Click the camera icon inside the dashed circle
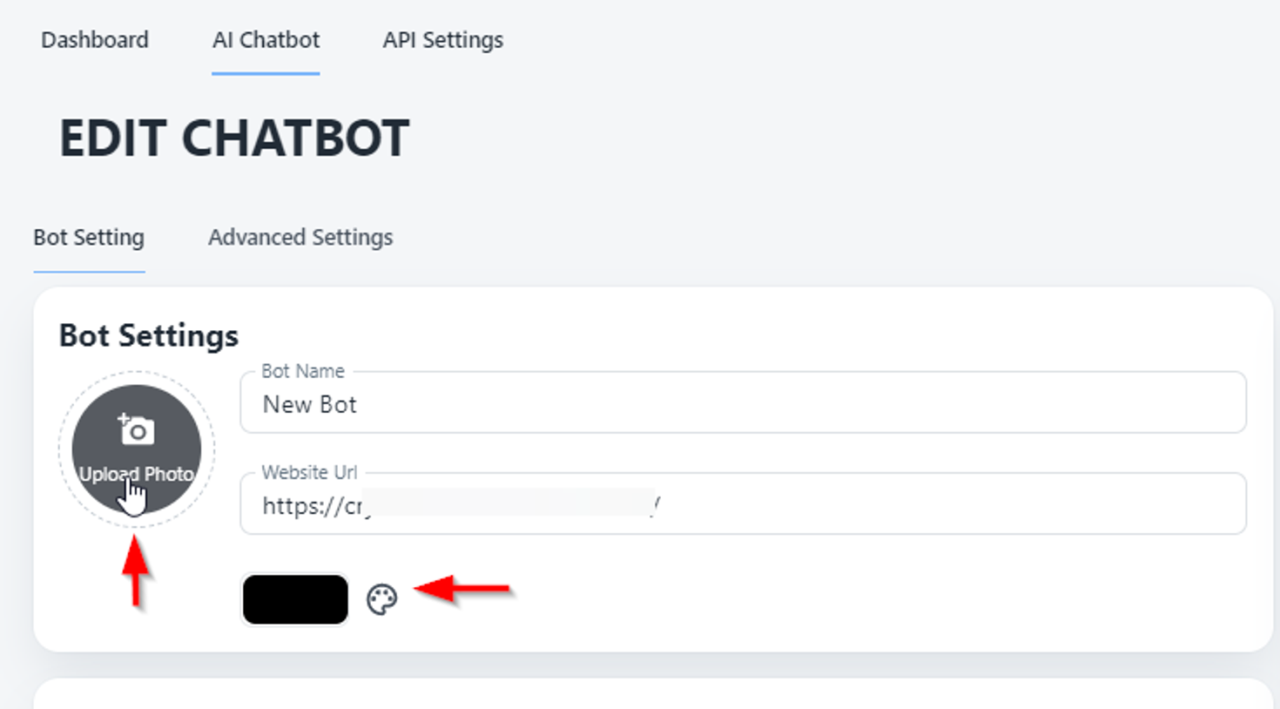The image size is (1280, 709). tap(138, 428)
